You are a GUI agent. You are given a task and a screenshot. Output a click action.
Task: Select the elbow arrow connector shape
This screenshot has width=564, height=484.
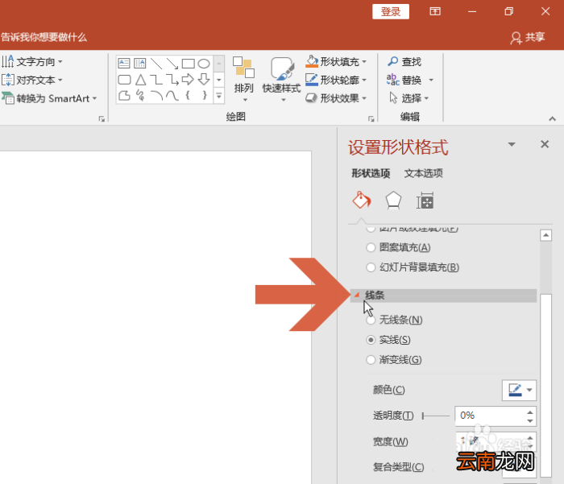pos(172,80)
